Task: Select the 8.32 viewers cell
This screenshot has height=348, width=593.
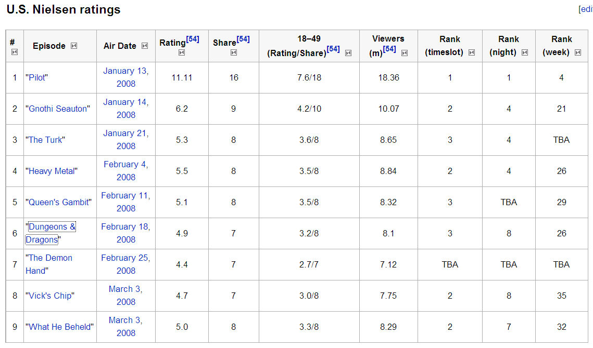Action: pyautogui.click(x=389, y=203)
